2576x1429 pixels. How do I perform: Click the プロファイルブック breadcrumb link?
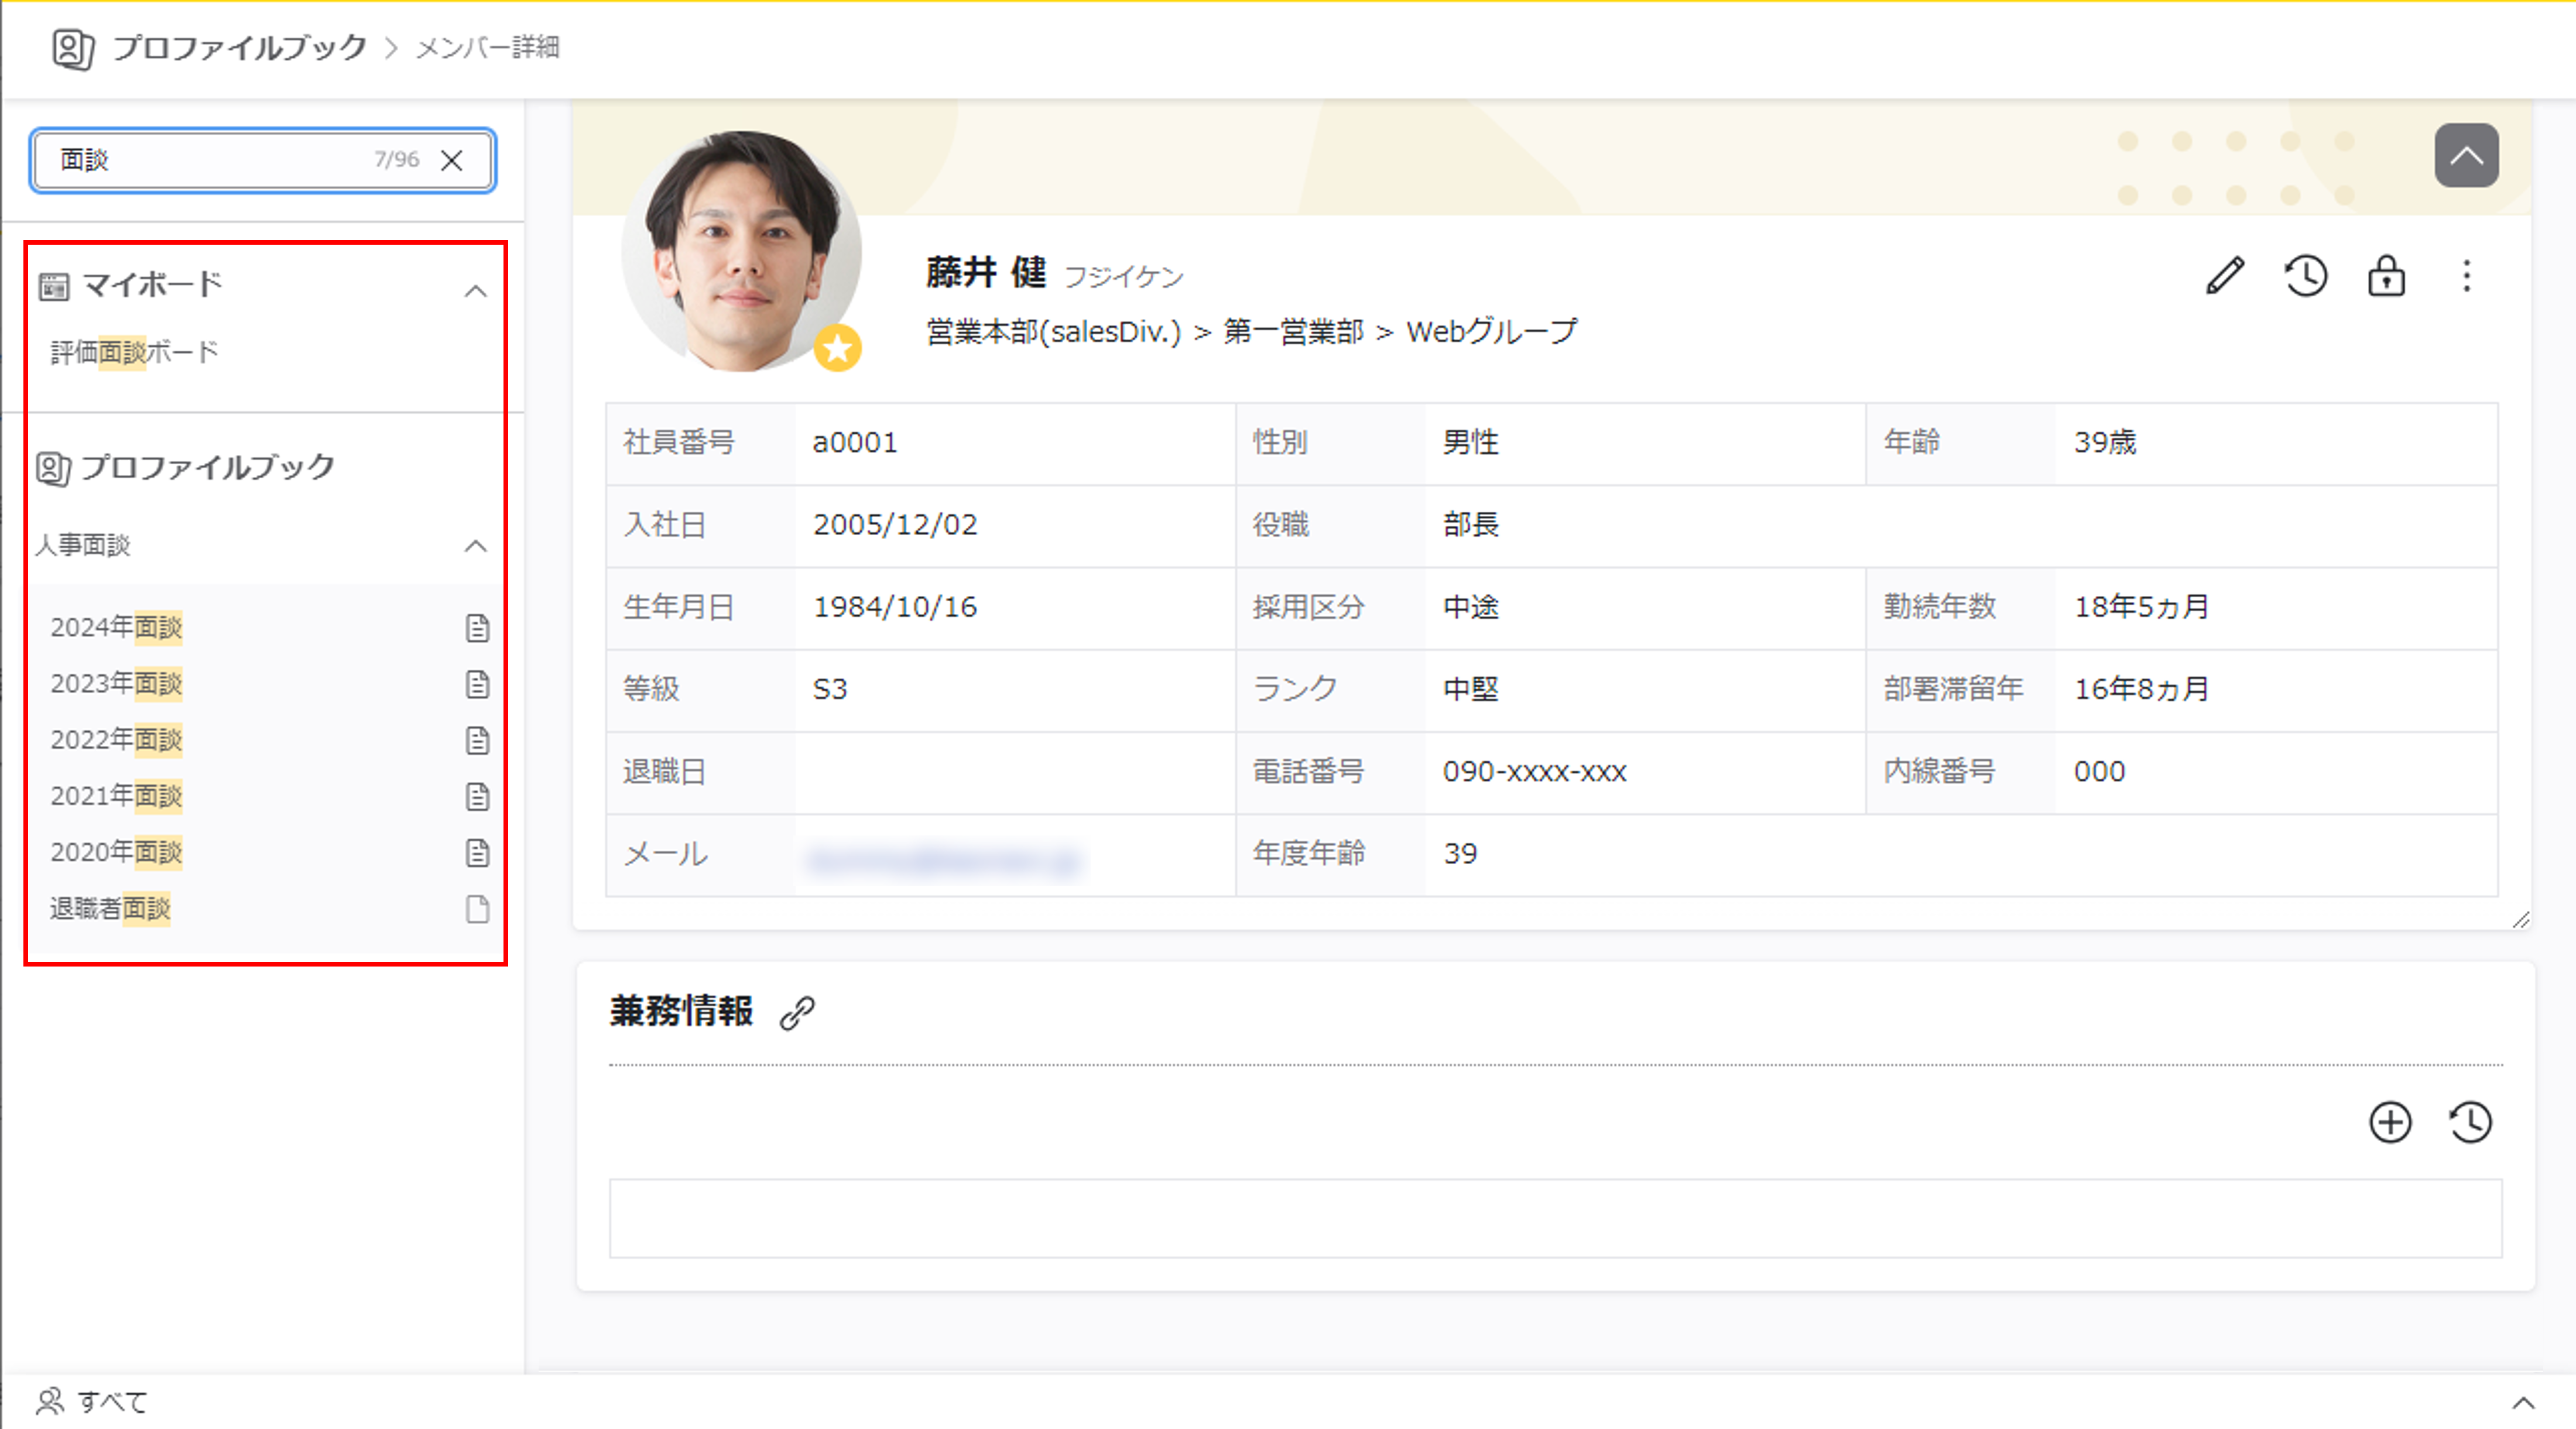click(x=239, y=47)
